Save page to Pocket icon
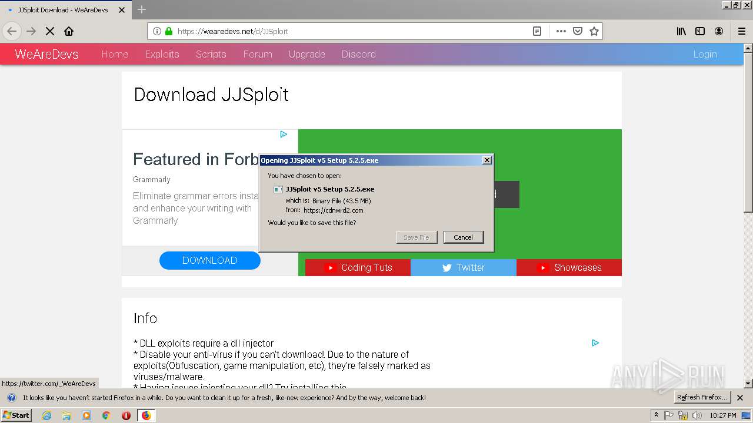The width and height of the screenshot is (753, 423). [578, 31]
